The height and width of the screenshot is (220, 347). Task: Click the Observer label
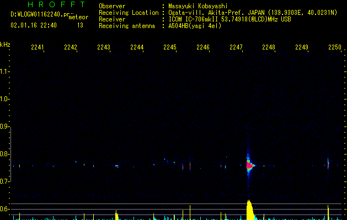112,6
